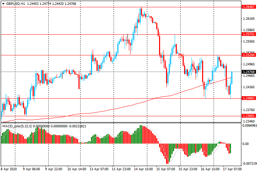Image resolution: width=257 pixels, height=173 pixels.
Task: Click the 13 Apr 23:00 time label
Action: [121, 169]
